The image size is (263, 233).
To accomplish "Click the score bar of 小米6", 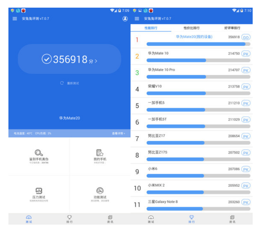I will tap(198, 176).
